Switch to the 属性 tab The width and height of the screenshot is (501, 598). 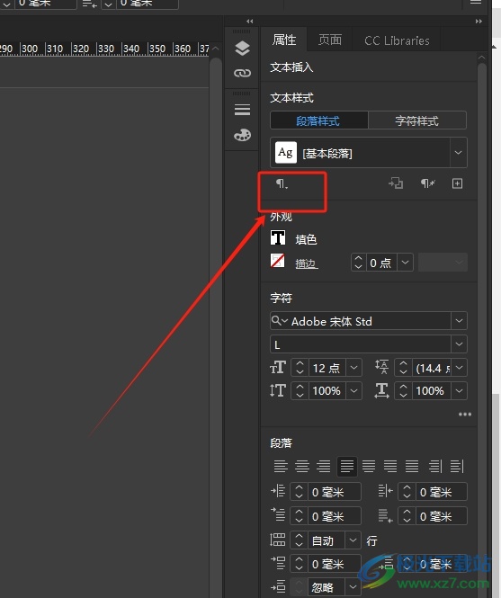[284, 40]
